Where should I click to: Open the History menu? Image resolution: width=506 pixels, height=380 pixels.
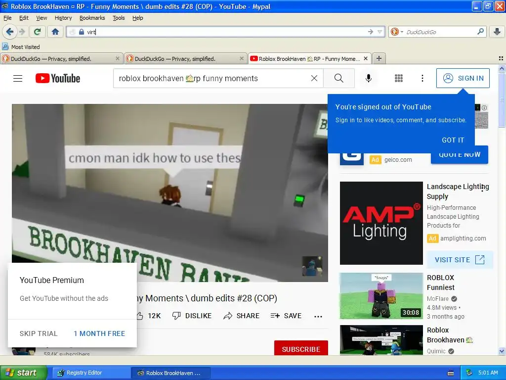pos(63,18)
